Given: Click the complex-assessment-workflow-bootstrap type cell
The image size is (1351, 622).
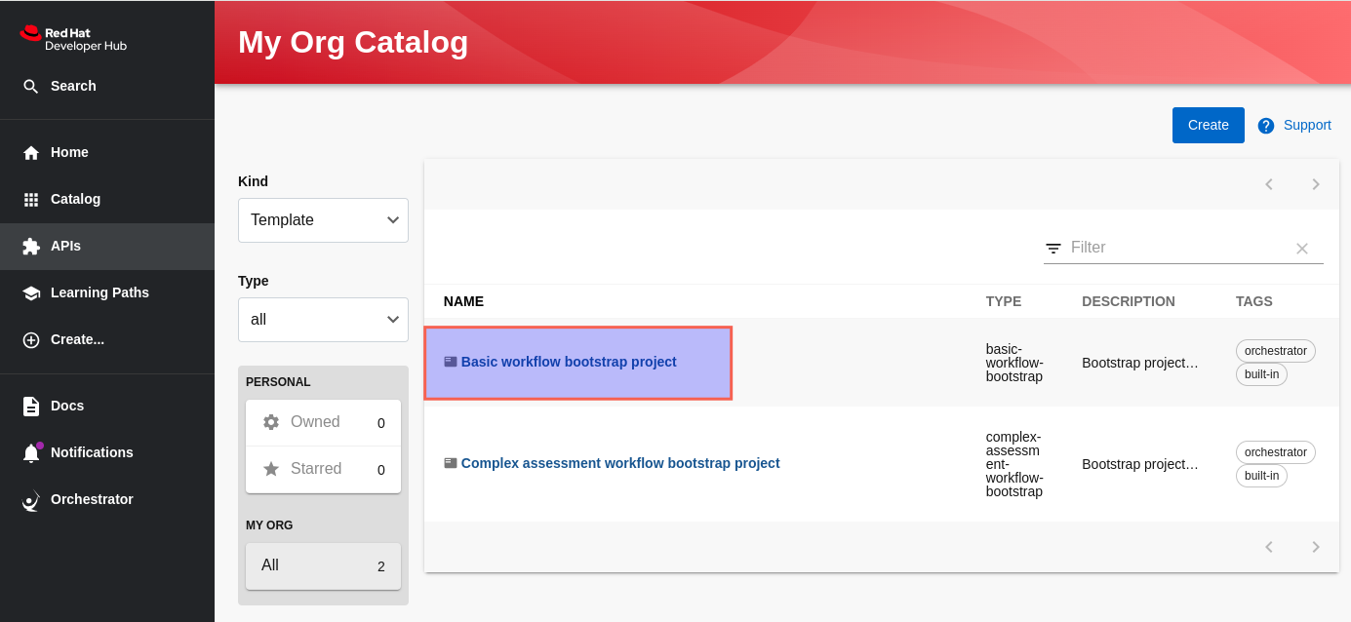Looking at the screenshot, I should click(1014, 464).
